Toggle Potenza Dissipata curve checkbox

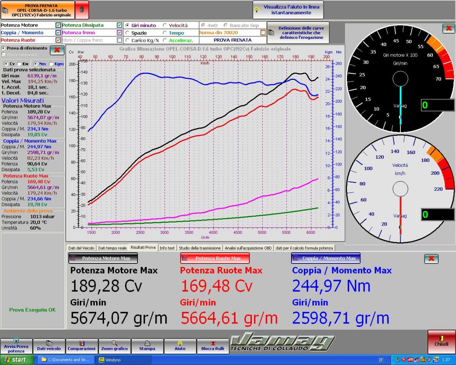coord(119,25)
